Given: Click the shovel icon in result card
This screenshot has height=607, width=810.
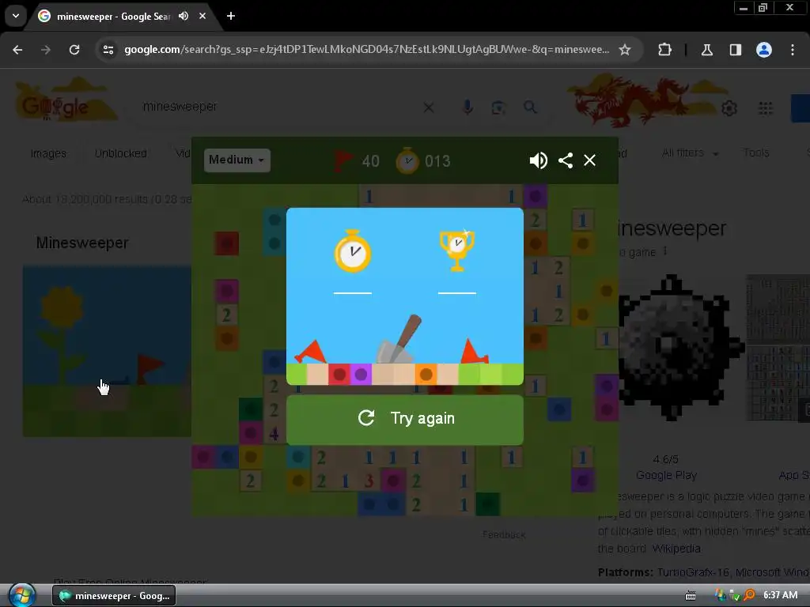Looking at the screenshot, I should pos(399,340).
